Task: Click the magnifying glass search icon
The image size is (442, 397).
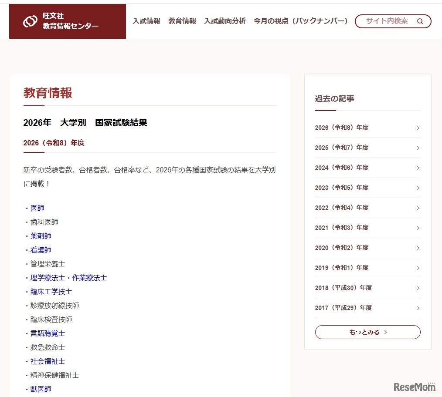Action: [420, 21]
